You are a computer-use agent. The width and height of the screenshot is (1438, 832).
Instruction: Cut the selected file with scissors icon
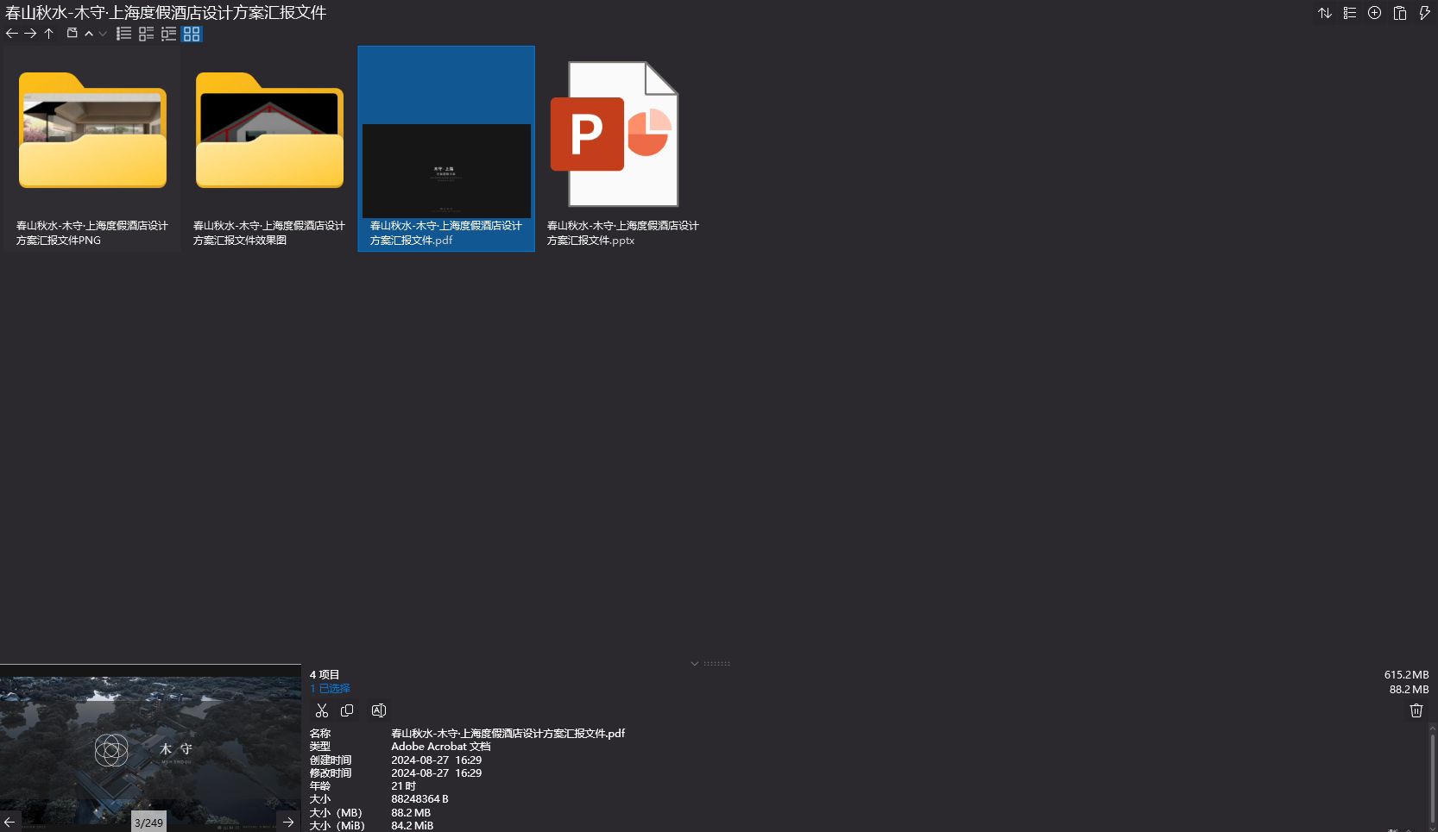pos(322,710)
